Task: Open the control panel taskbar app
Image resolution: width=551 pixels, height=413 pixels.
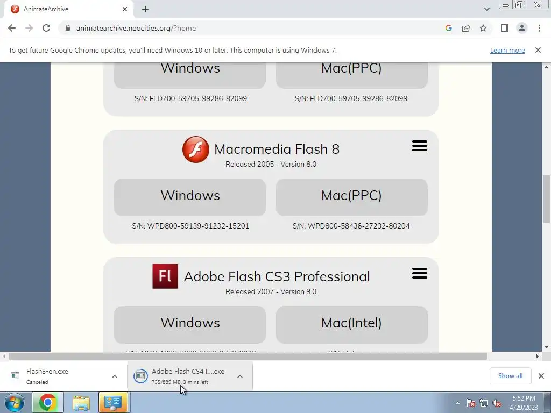Action: (113, 402)
